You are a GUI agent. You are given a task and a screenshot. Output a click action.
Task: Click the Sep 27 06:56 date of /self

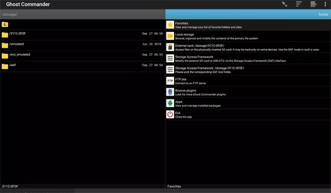click(x=152, y=65)
